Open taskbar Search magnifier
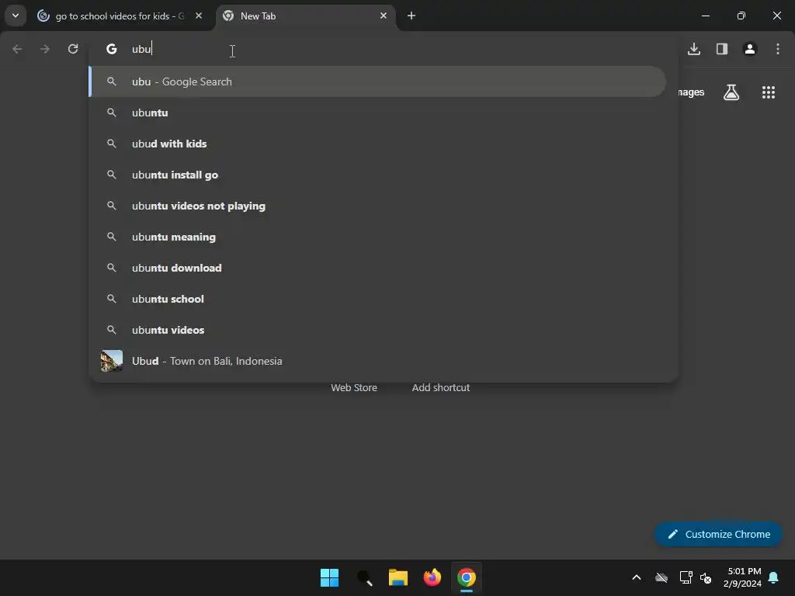 364,577
